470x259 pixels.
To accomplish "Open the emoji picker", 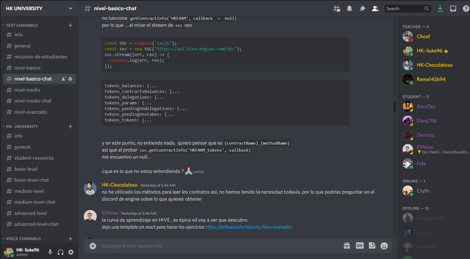I will coord(384,246).
